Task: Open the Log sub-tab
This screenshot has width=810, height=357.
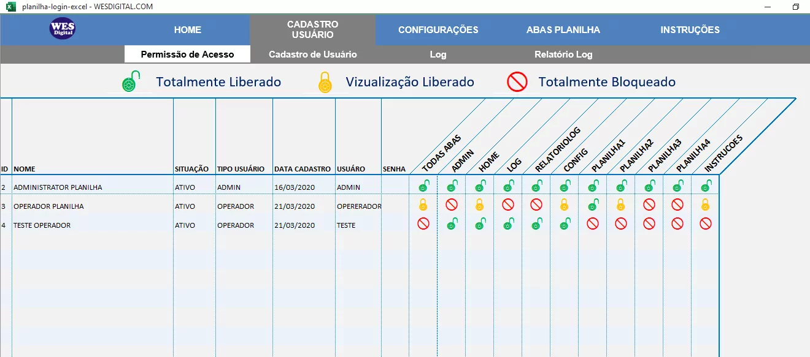Action: point(438,54)
